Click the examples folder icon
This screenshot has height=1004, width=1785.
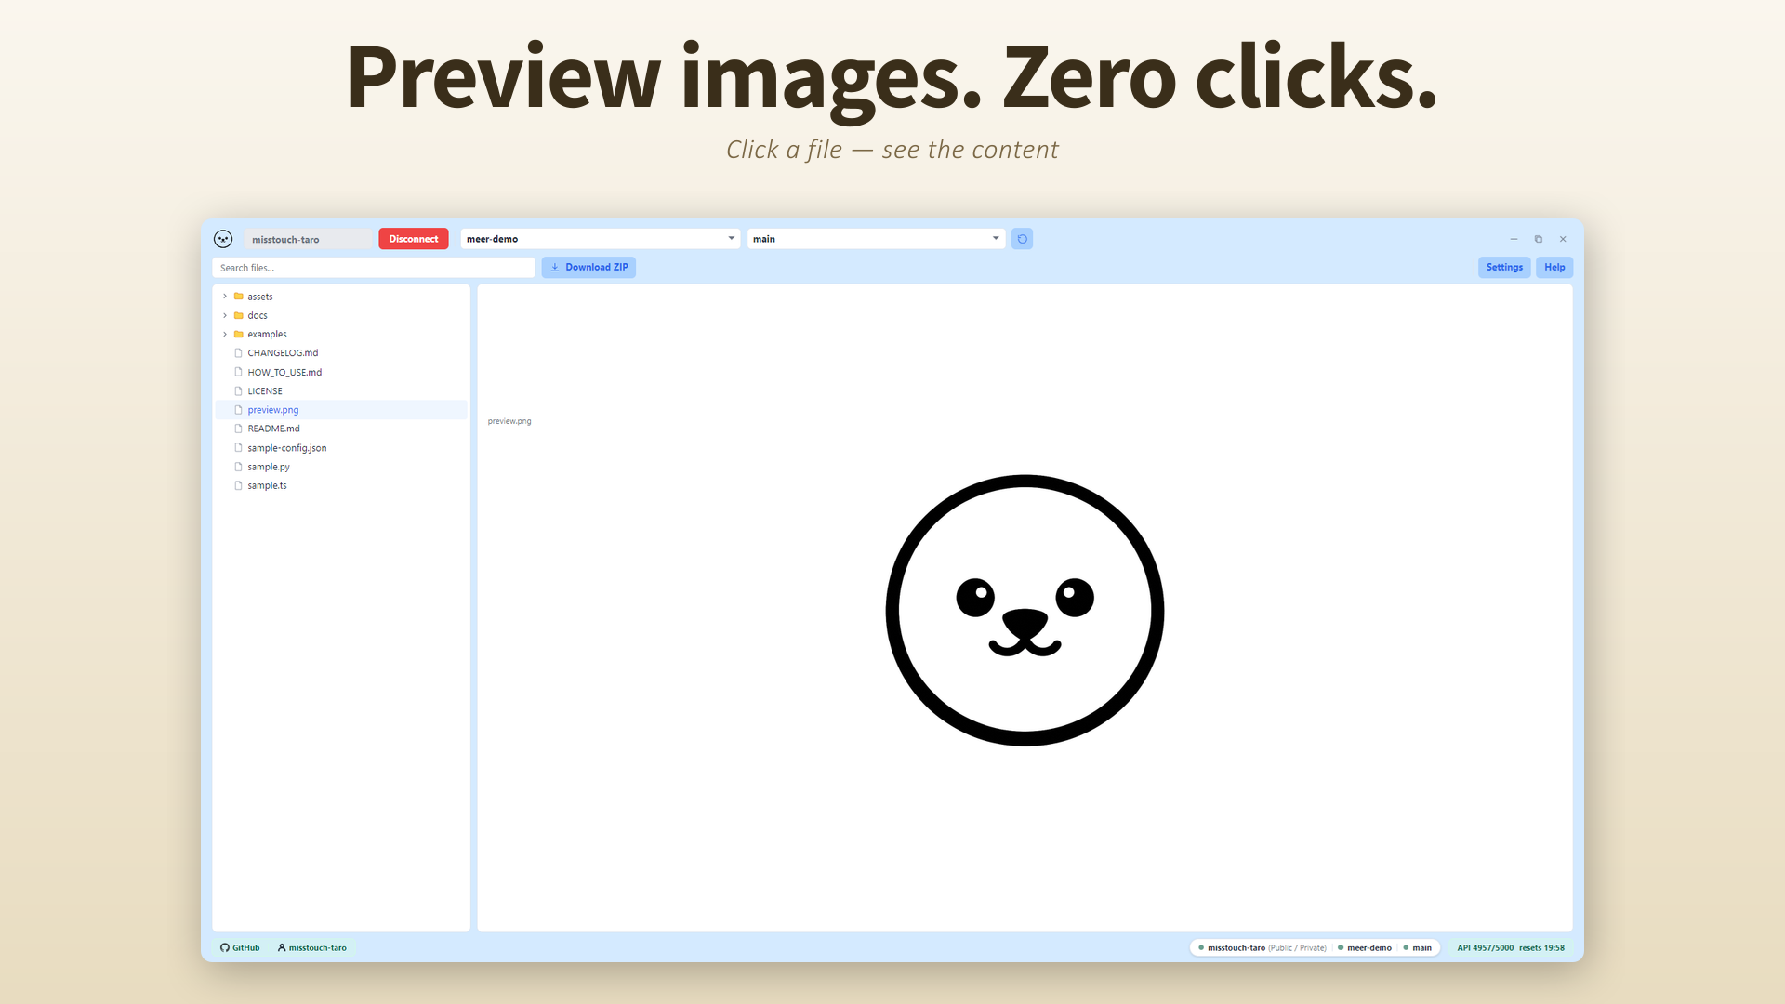[239, 335]
